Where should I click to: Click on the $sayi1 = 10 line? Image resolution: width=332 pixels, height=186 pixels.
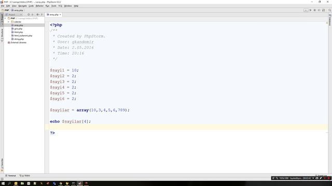point(64,70)
